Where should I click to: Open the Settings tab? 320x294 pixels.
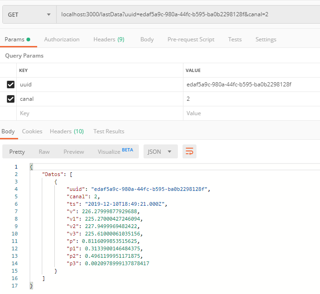pyautogui.click(x=266, y=39)
